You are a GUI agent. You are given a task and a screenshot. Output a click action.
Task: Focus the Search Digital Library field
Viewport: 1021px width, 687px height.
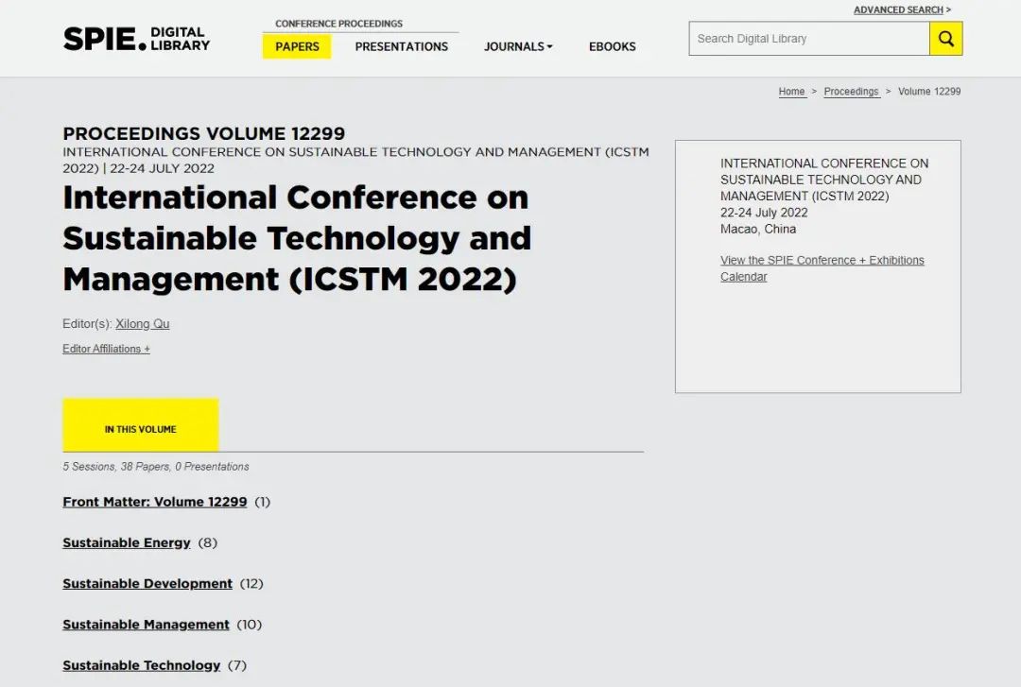809,39
